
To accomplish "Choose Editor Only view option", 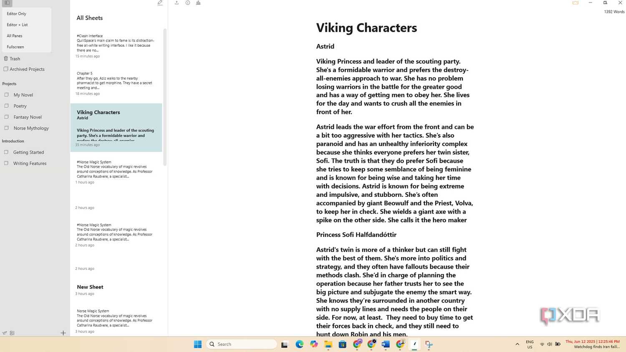I will point(16,14).
